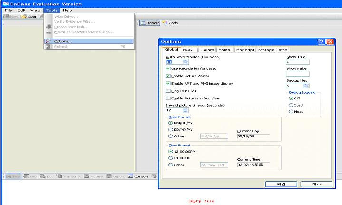The width and height of the screenshot is (342, 205).
Task: Select MM/DD/YY date format
Action: click(x=171, y=123)
